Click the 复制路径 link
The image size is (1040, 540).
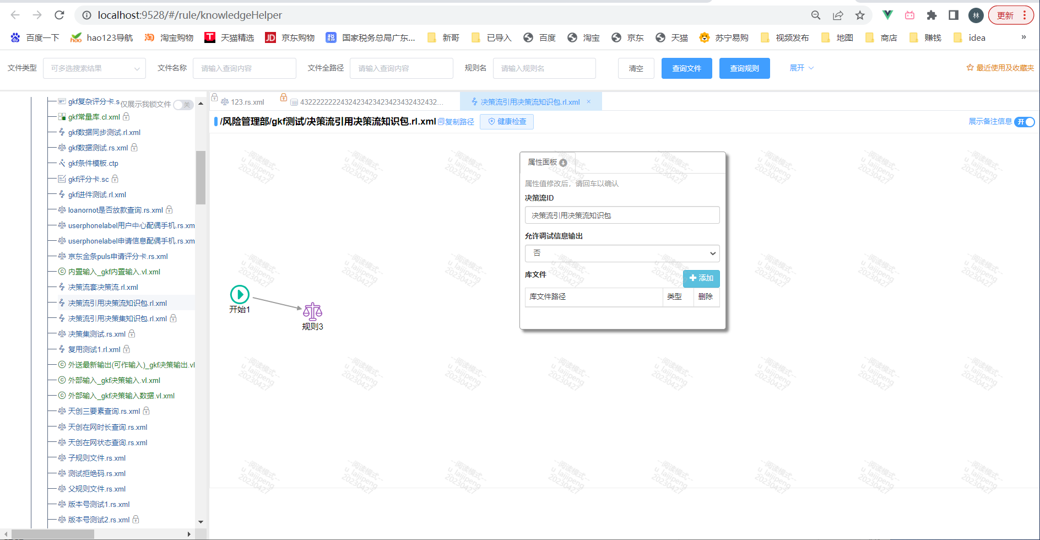click(456, 122)
